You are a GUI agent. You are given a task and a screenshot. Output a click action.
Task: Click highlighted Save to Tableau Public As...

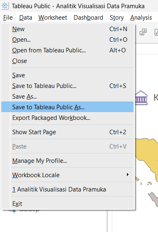67,107
